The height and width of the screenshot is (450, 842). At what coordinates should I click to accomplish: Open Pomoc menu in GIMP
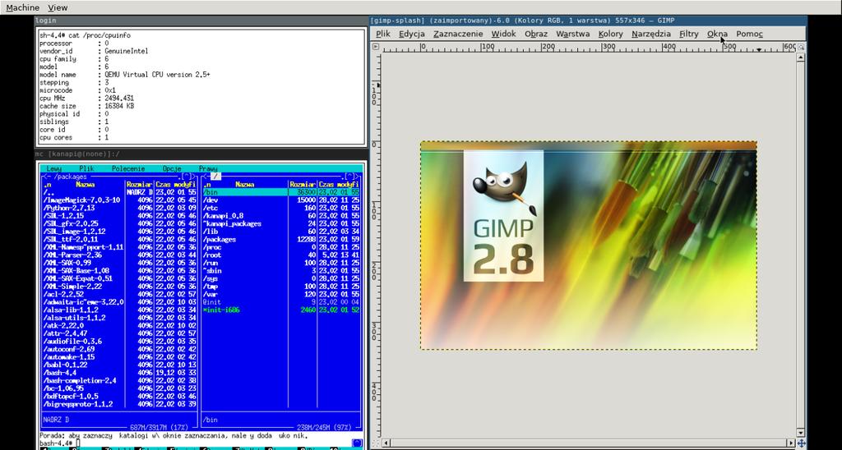[x=749, y=34]
